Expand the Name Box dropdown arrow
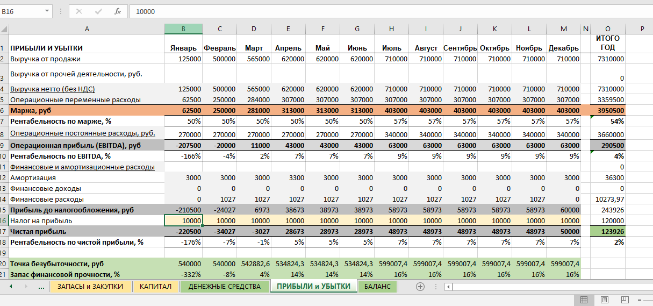Viewport: 653px width, 306px height. 48,11
